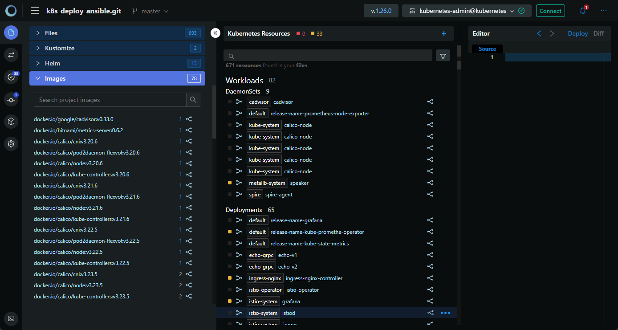Image resolution: width=618 pixels, height=330 pixels.
Task: Focus the Search project images field
Action: click(x=110, y=100)
